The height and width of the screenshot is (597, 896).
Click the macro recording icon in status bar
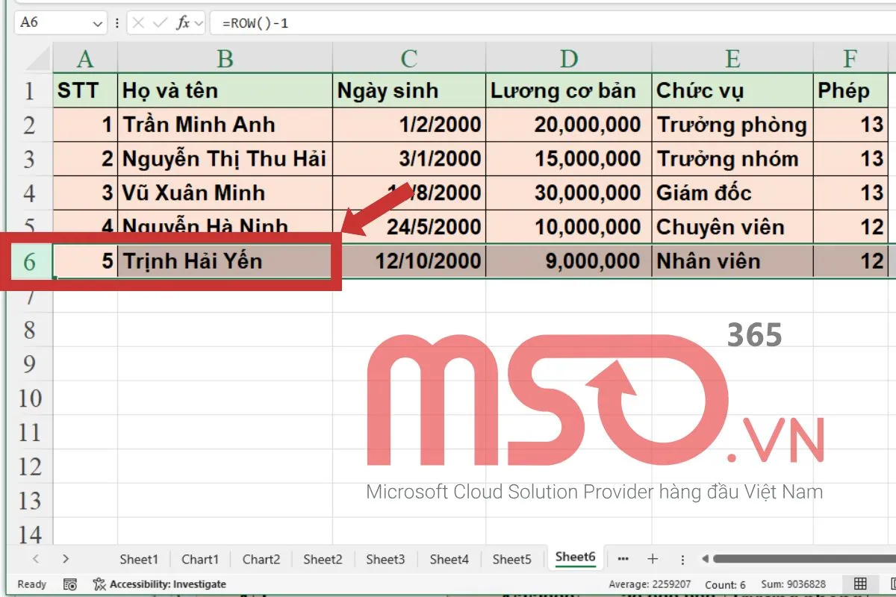tap(69, 584)
